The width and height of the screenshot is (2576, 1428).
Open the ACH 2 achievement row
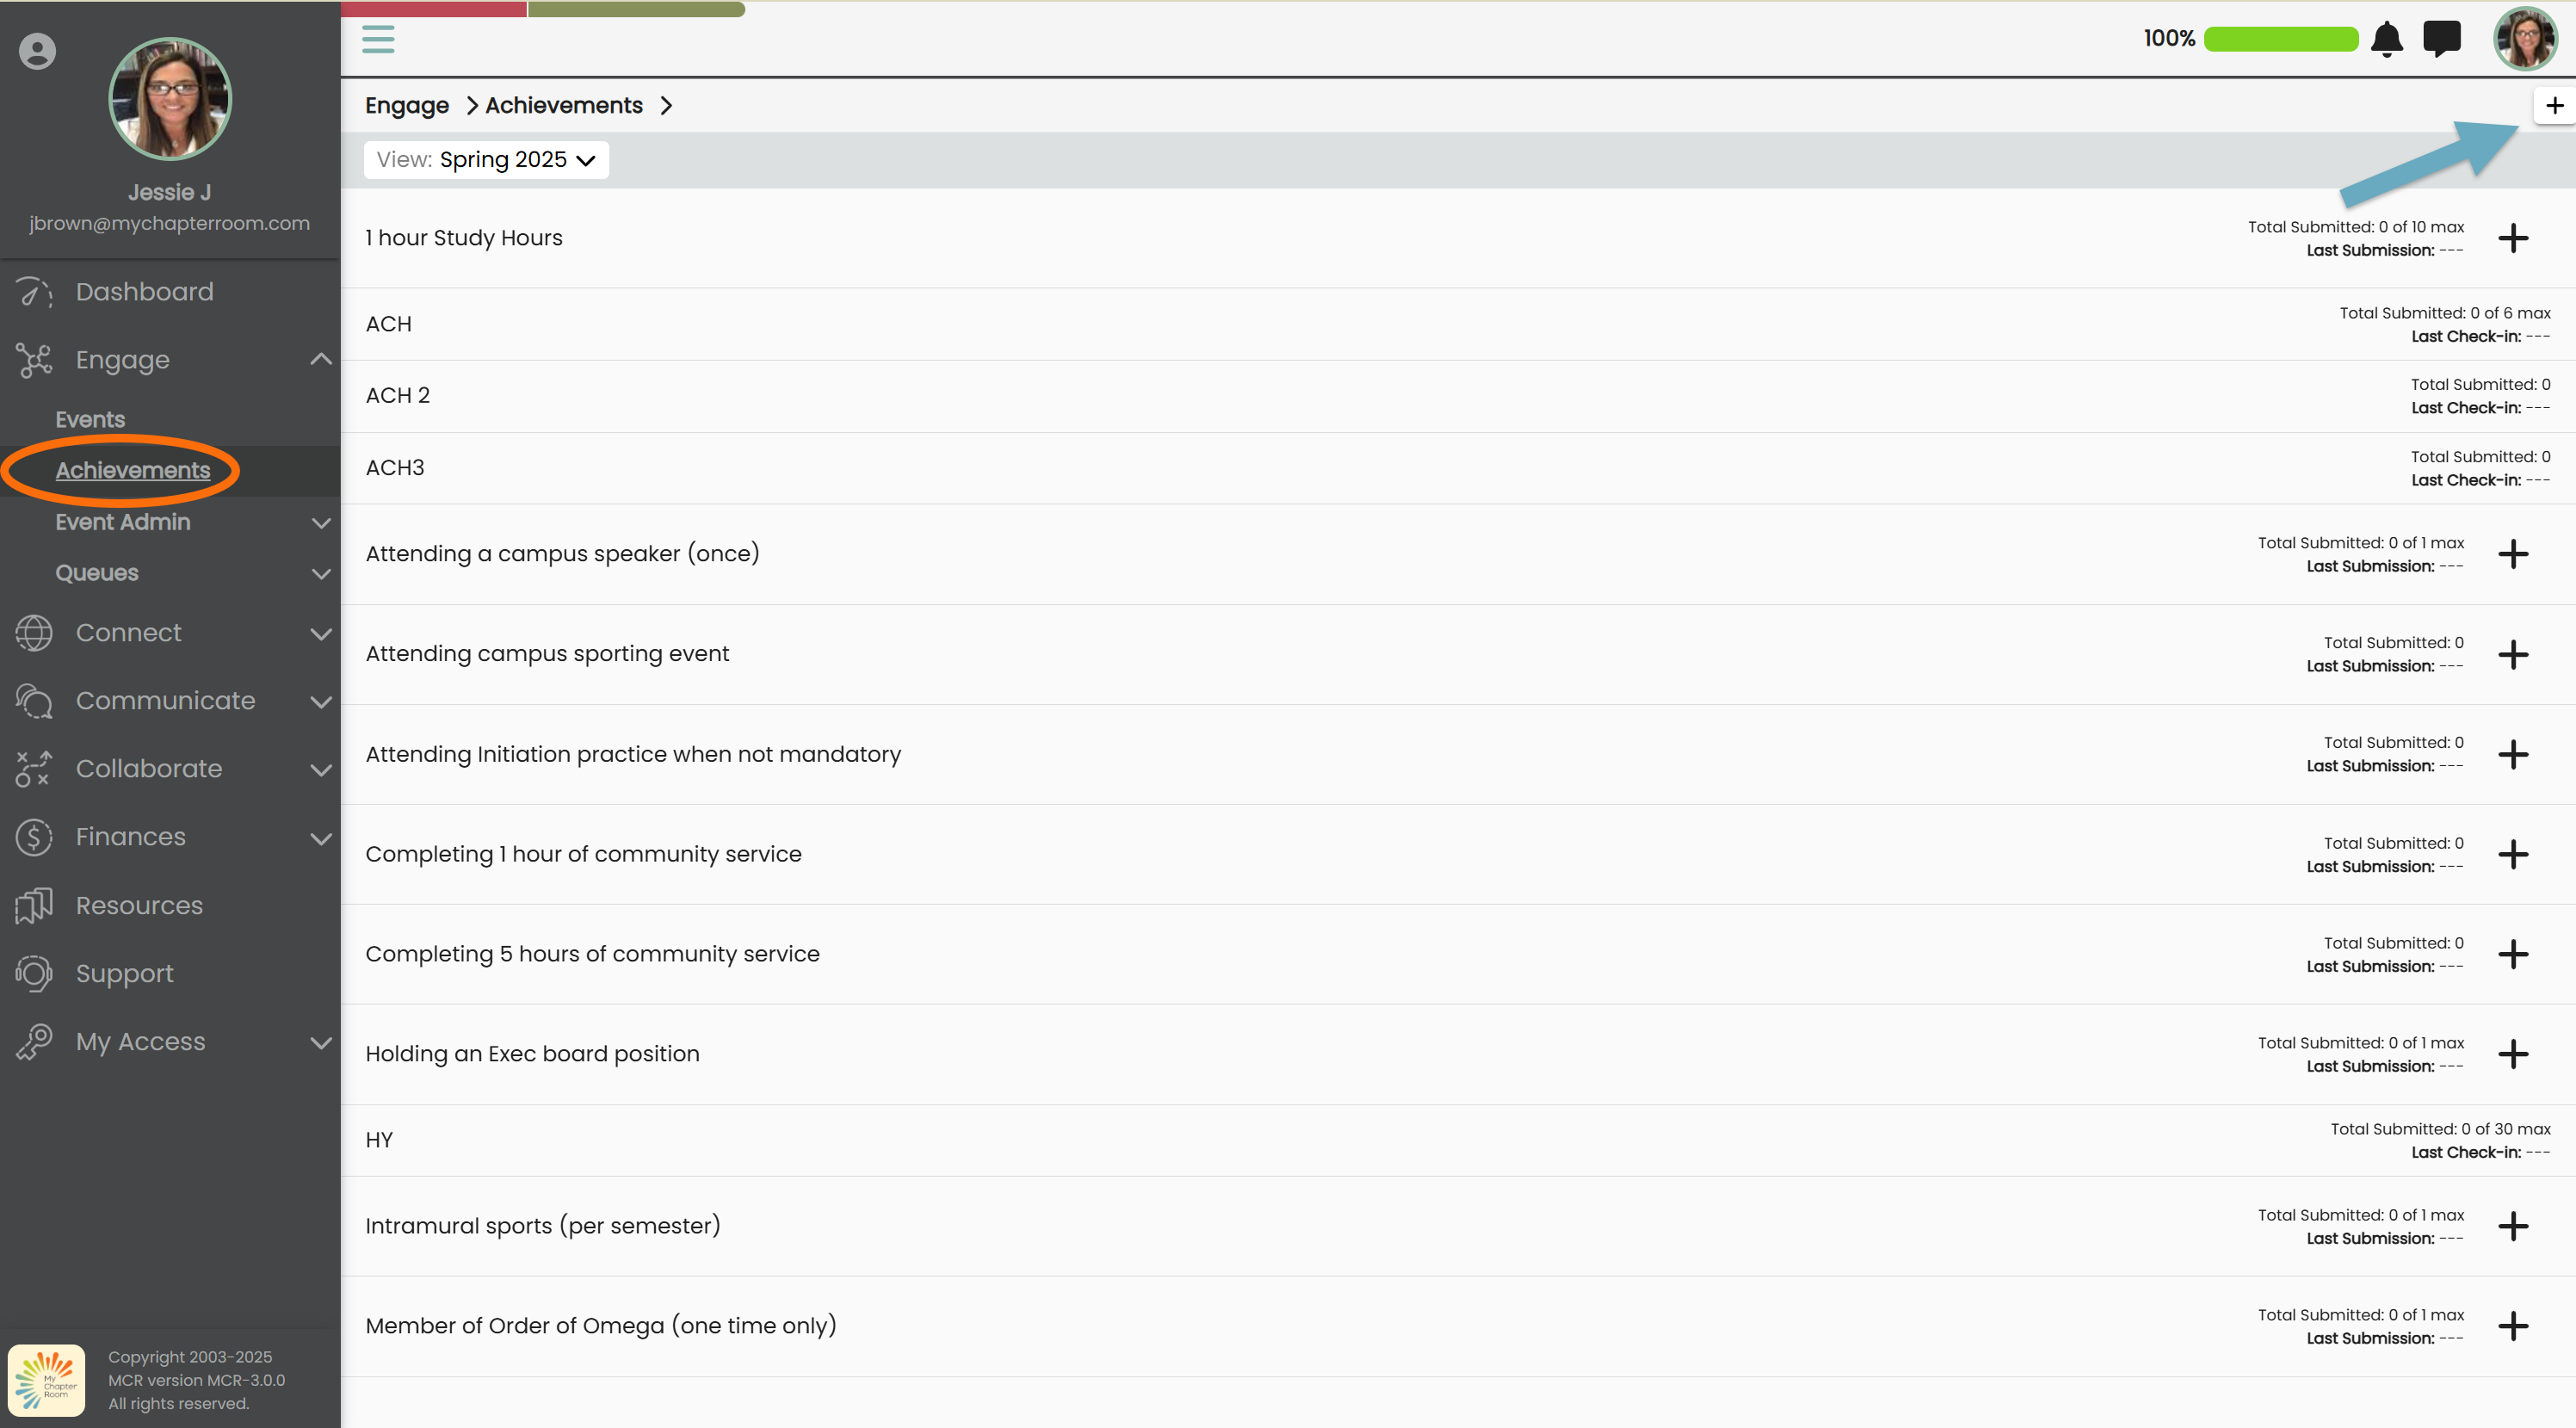tap(1458, 396)
